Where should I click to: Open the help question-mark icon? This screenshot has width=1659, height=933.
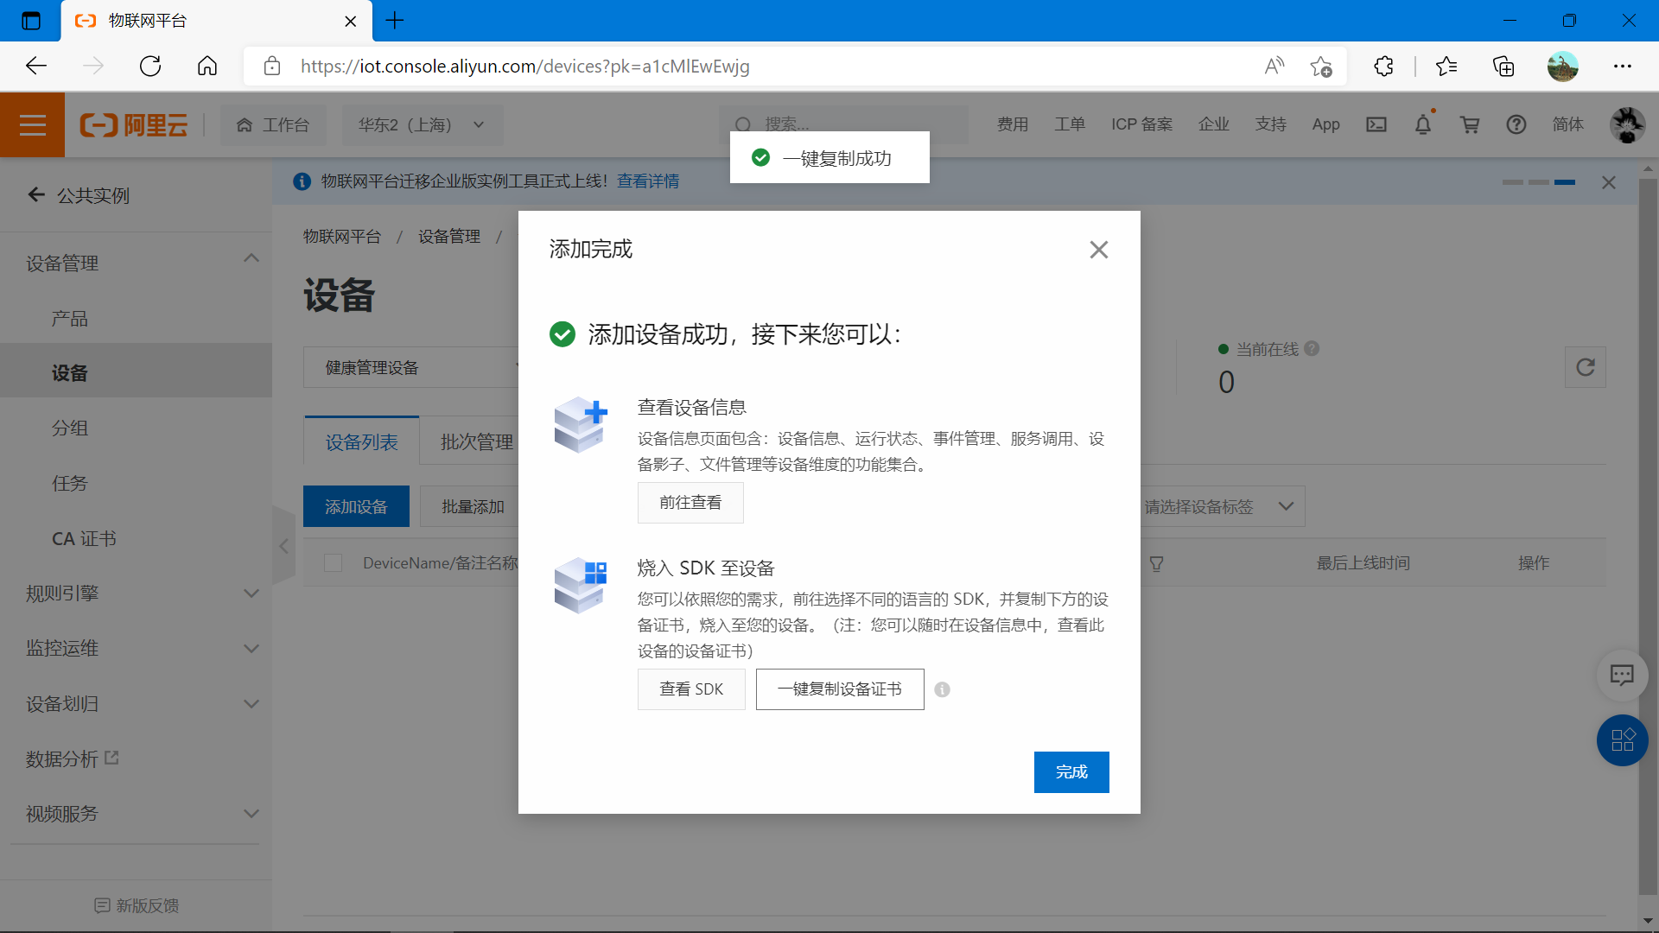pyautogui.click(x=1516, y=124)
